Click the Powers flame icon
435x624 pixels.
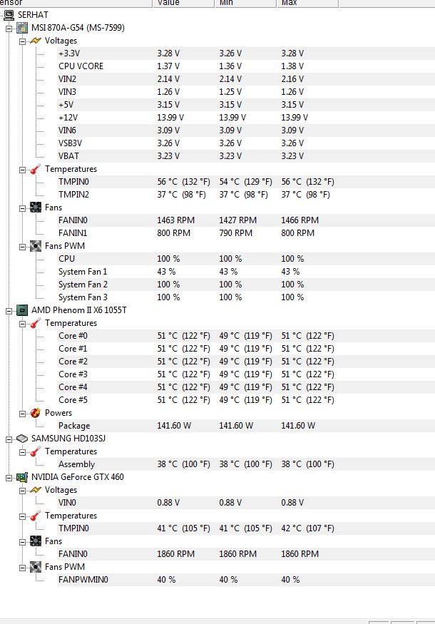tap(36, 413)
